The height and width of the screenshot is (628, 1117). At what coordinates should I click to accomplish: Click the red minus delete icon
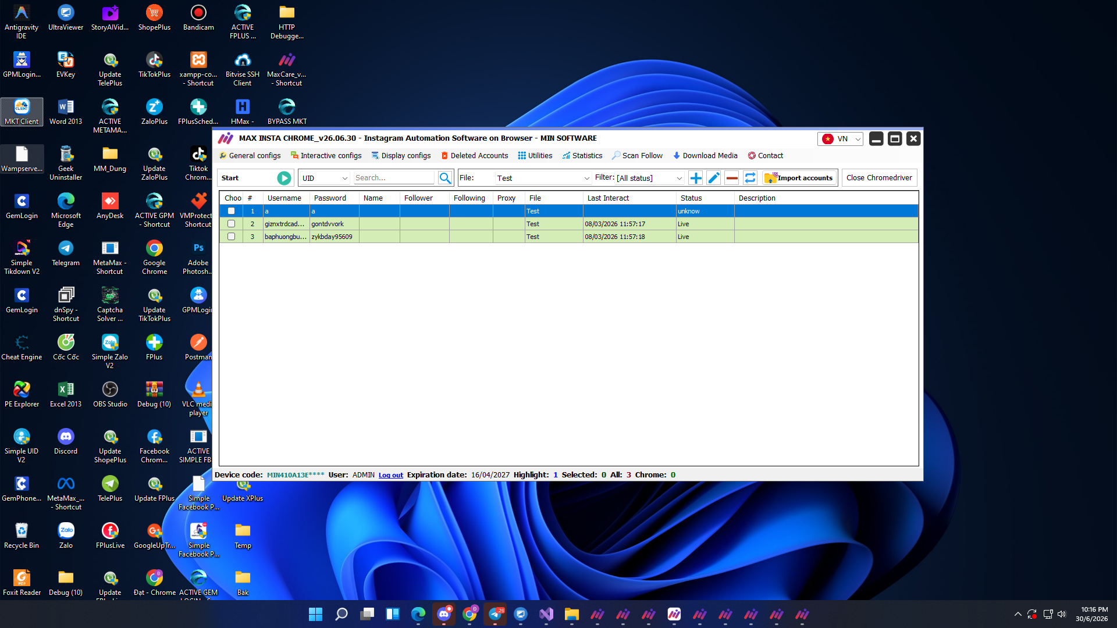point(732,178)
